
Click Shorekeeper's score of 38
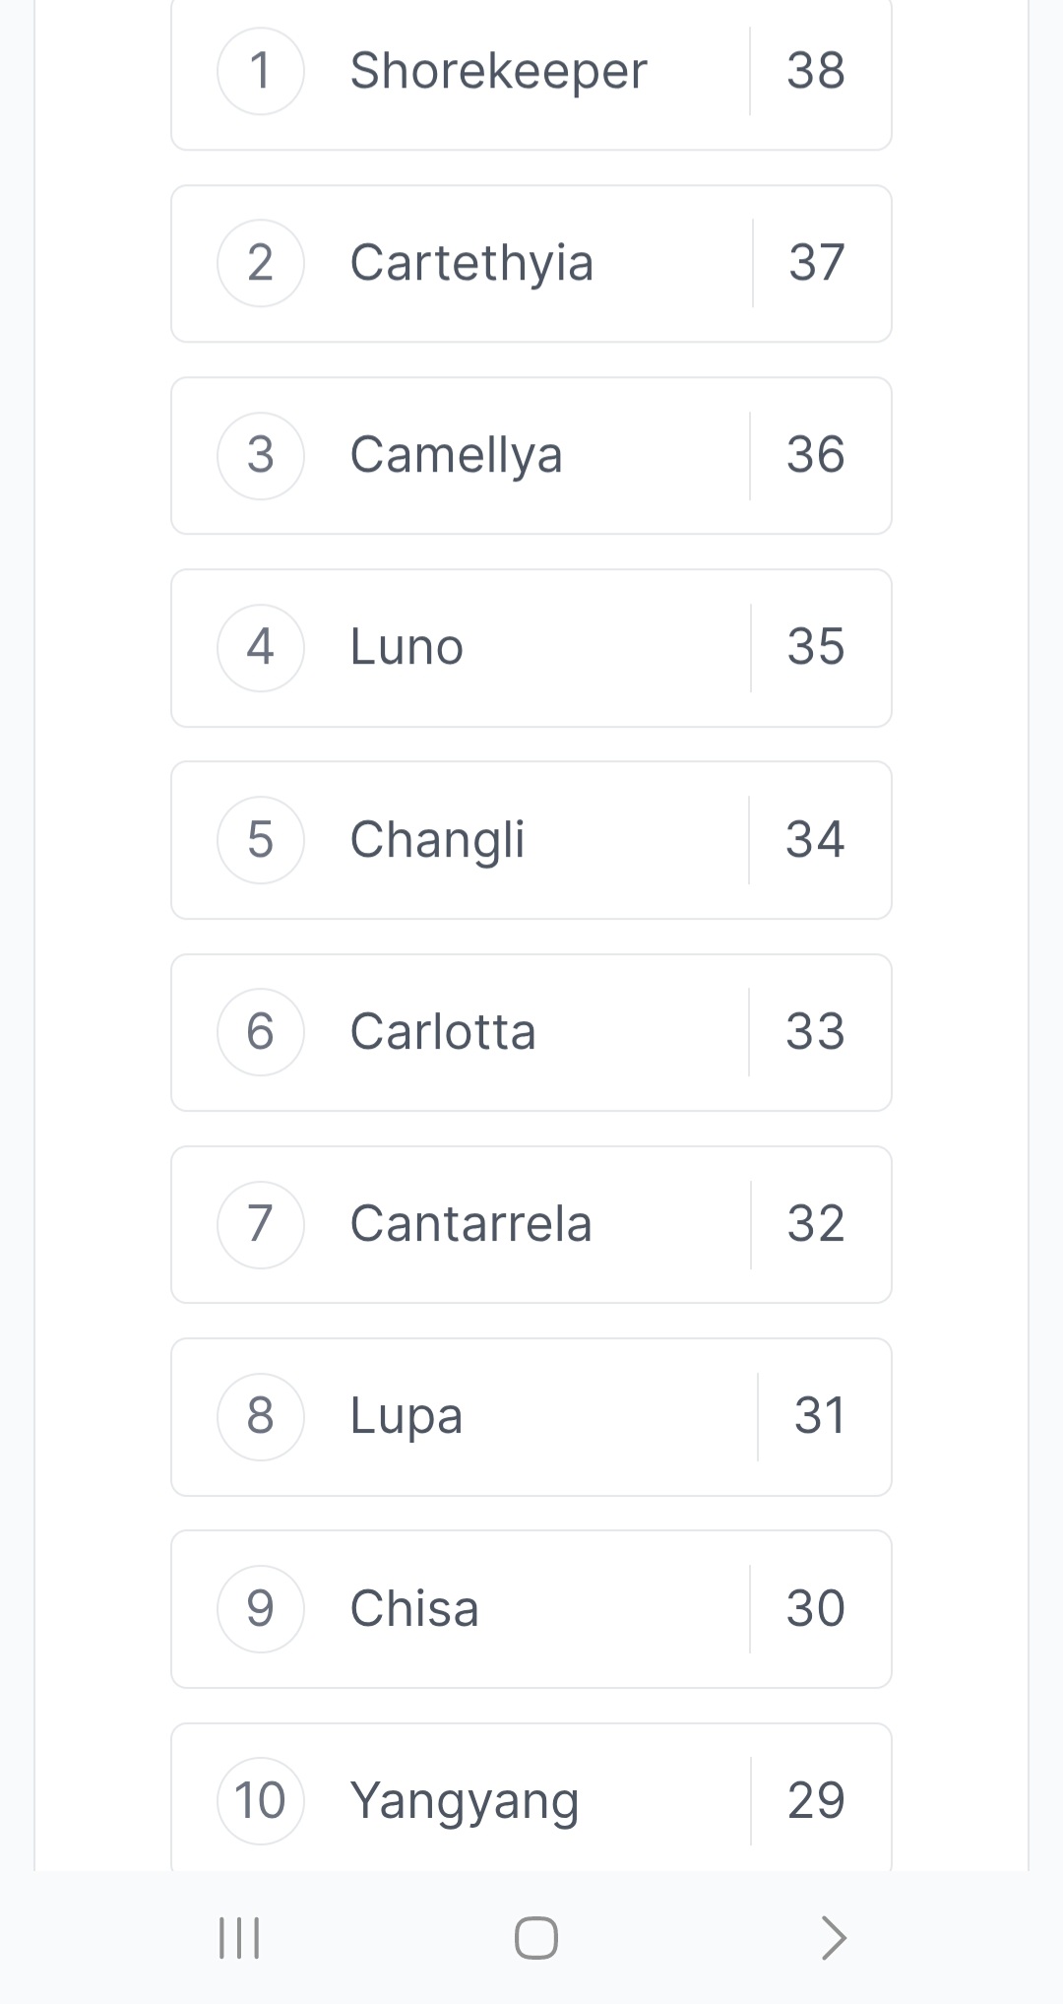[816, 71]
